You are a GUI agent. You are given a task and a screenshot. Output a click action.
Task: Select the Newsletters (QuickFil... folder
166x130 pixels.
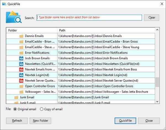coord(40,64)
